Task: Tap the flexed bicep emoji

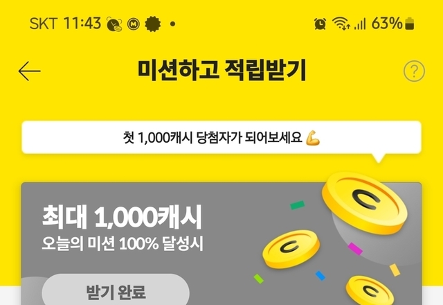Action: [x=313, y=138]
